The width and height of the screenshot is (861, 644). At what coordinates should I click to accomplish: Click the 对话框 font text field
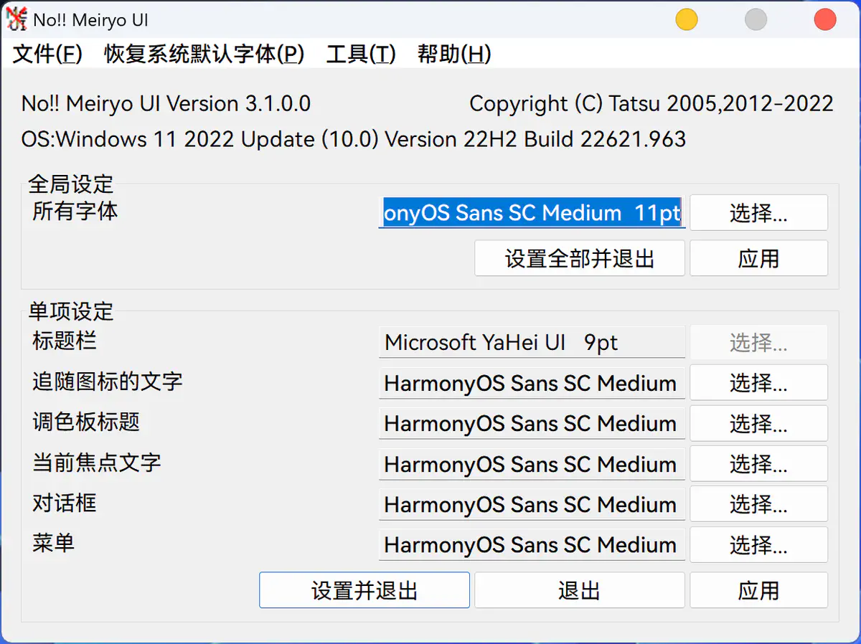(532, 504)
